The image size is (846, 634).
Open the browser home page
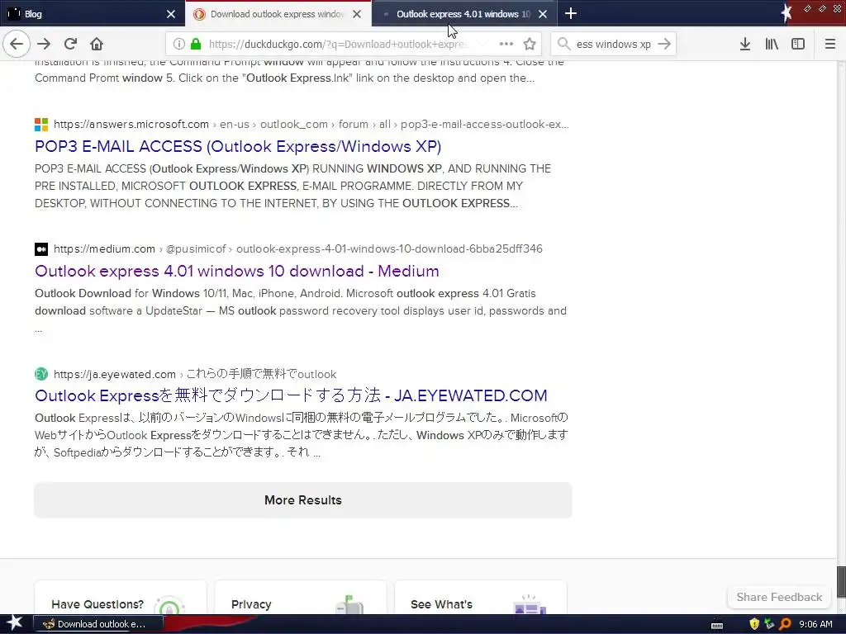[96, 44]
